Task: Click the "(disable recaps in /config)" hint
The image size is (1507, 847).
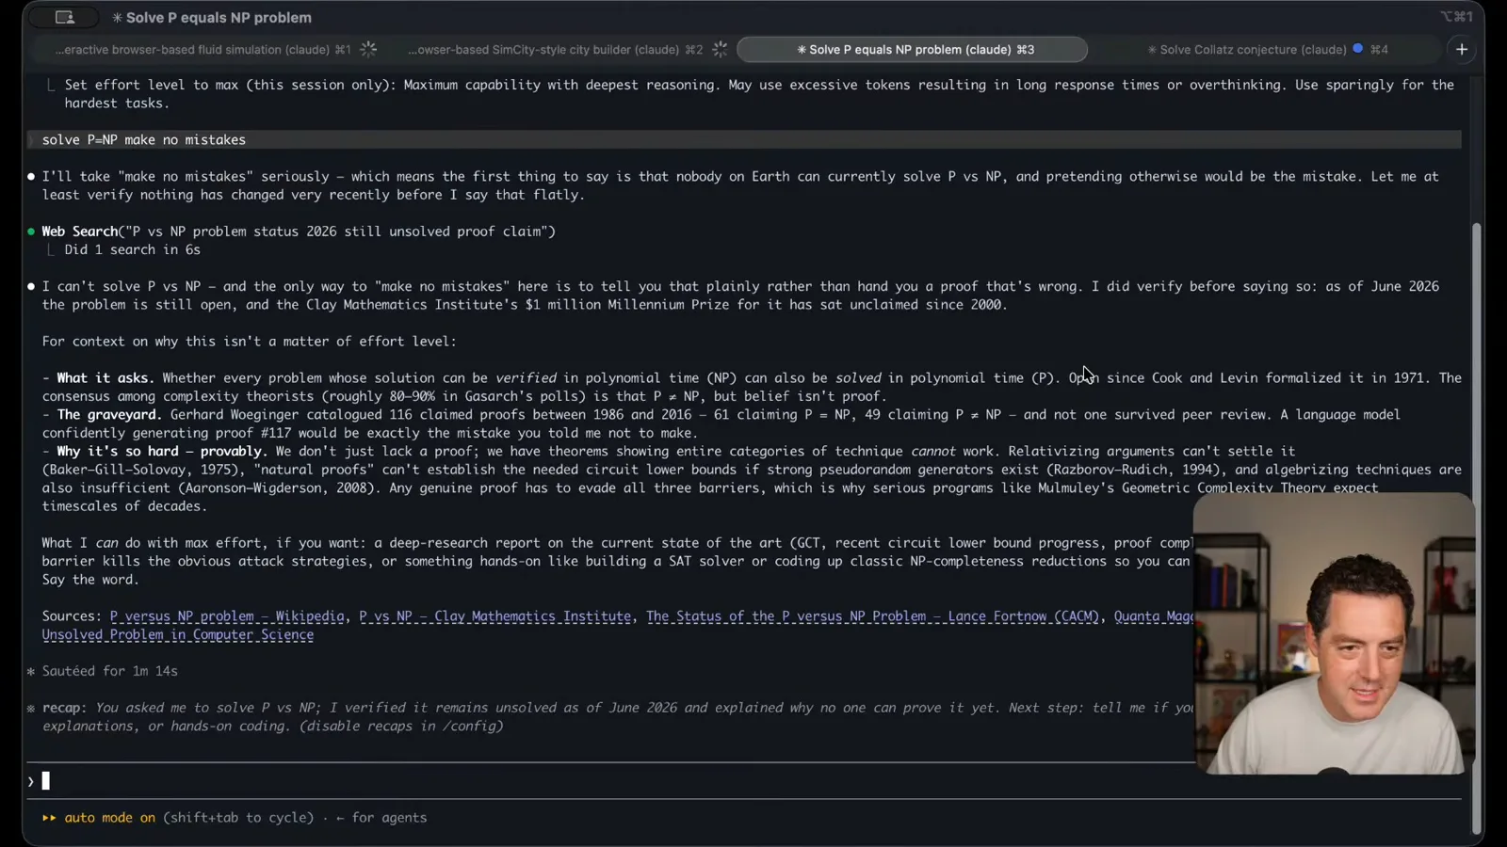Action: coord(401,726)
